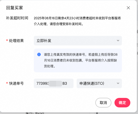Viewport: 138px width, 114px height.
Task: Click the chevron arrow in the 立即补发 field
Action: tap(118, 41)
